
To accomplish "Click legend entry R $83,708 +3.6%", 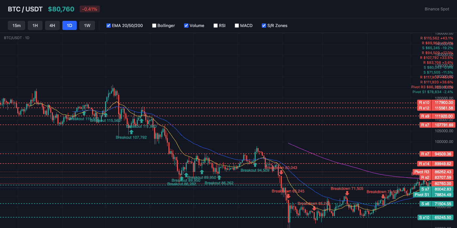I will click(438, 63).
